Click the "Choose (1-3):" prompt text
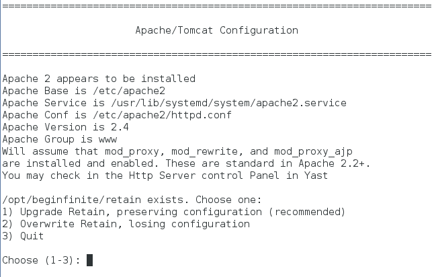Viewport: 436px width, 277px height. click(42, 260)
